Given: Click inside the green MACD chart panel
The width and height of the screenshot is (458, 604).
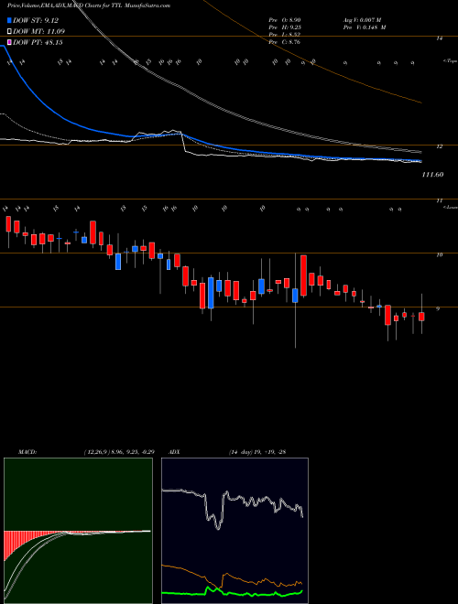Looking at the screenshot, I should click(78, 531).
